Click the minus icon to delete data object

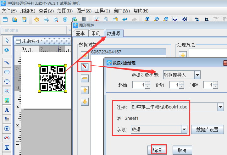(x=85, y=78)
